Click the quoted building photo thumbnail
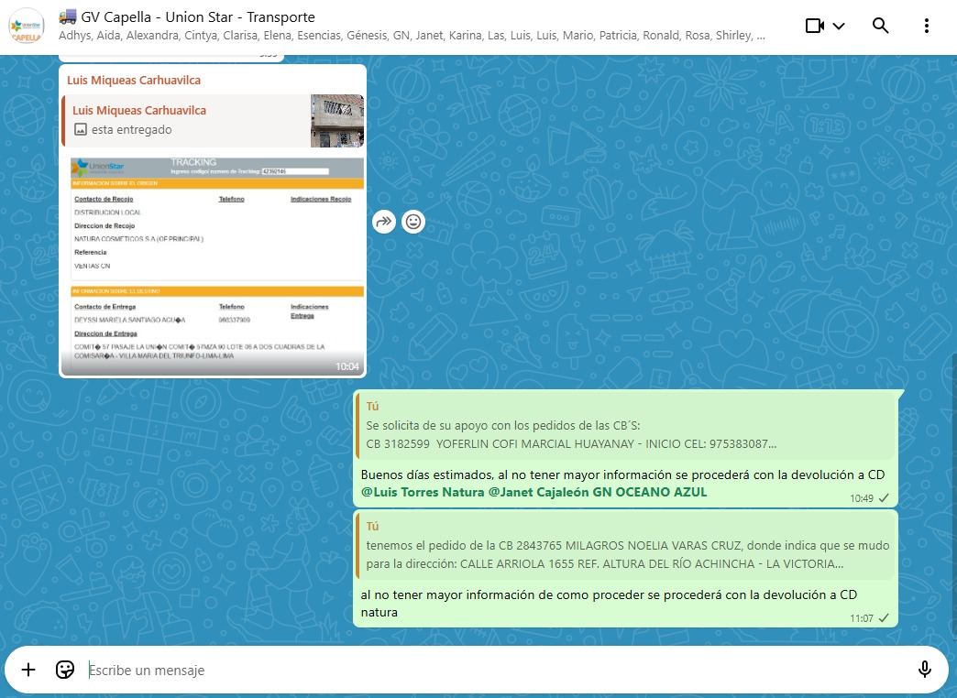The width and height of the screenshot is (957, 698). (x=336, y=120)
